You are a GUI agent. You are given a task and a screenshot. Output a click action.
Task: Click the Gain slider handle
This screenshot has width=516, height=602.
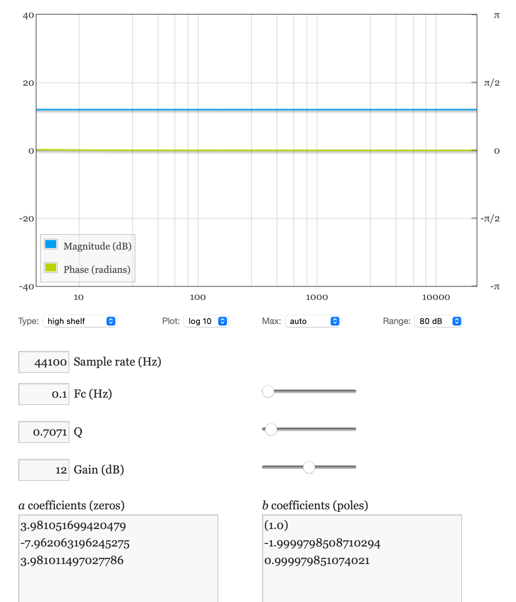(x=309, y=467)
